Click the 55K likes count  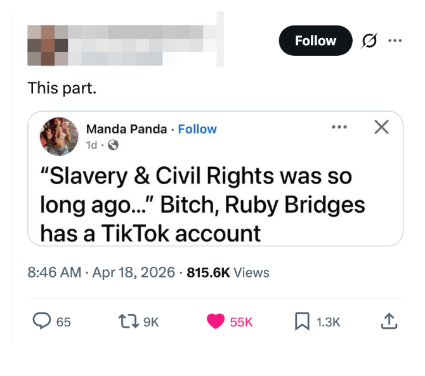(241, 322)
